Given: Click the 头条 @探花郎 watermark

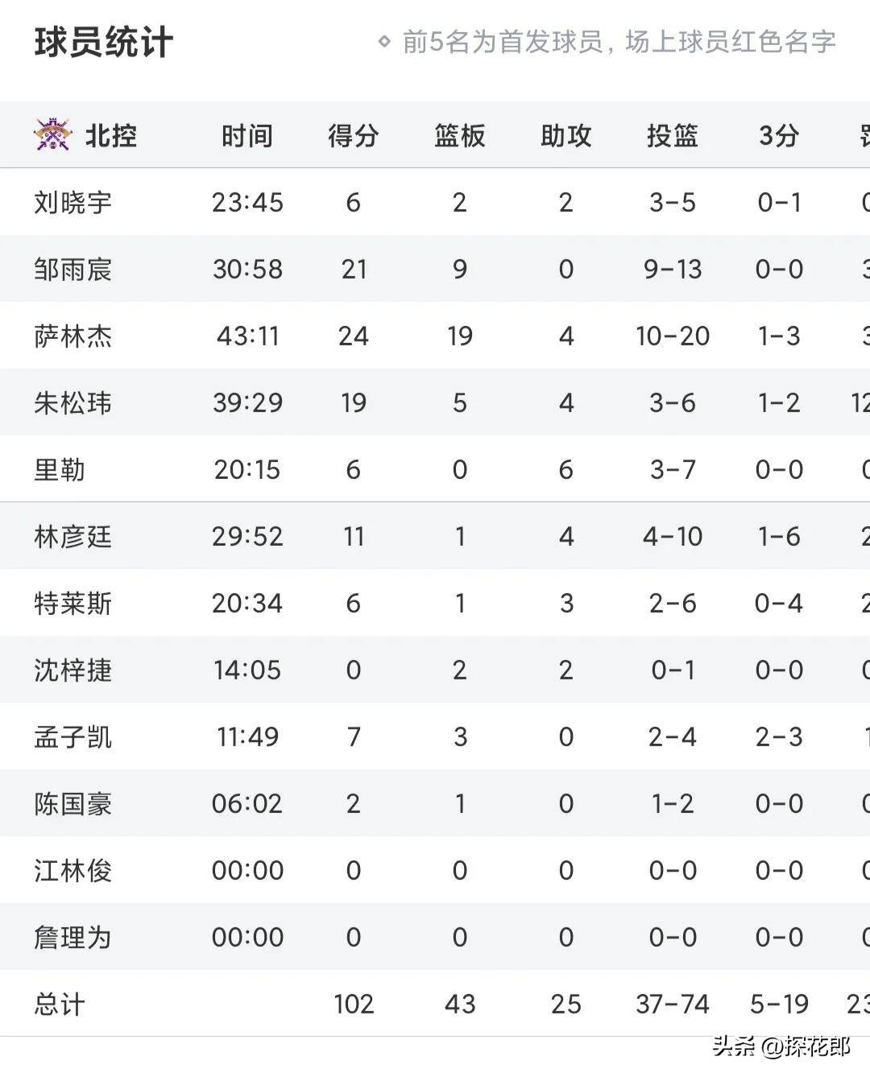Looking at the screenshot, I should click(x=781, y=1046).
